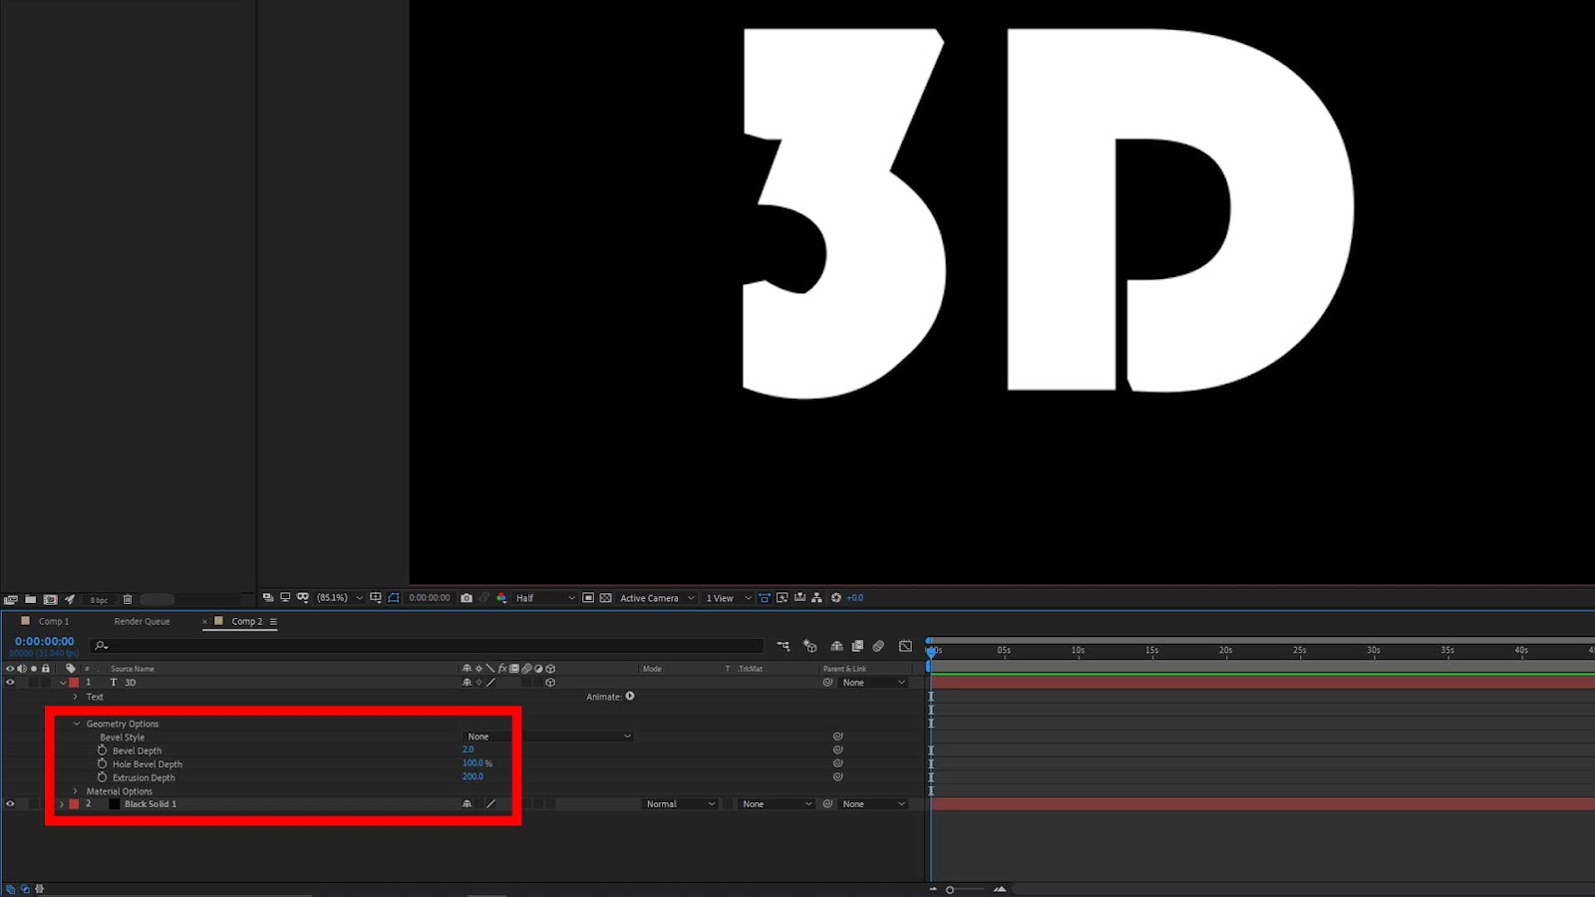
Task: Enable Motion Blur for the composition
Action: coord(878,646)
